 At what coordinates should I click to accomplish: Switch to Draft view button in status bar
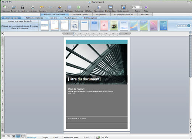(4, 136)
